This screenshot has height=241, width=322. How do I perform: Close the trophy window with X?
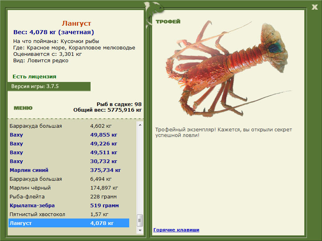[314, 7]
